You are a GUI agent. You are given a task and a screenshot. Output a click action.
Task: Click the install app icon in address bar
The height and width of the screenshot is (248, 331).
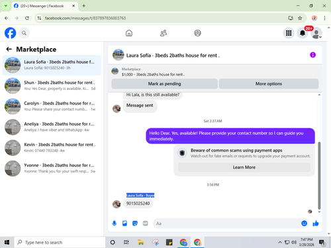pyautogui.click(x=291, y=18)
